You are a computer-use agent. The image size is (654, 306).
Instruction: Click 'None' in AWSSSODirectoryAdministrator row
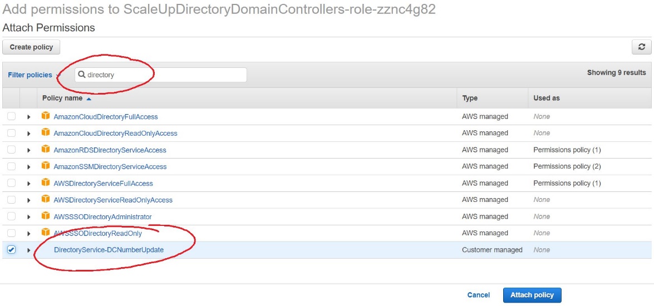(x=542, y=216)
